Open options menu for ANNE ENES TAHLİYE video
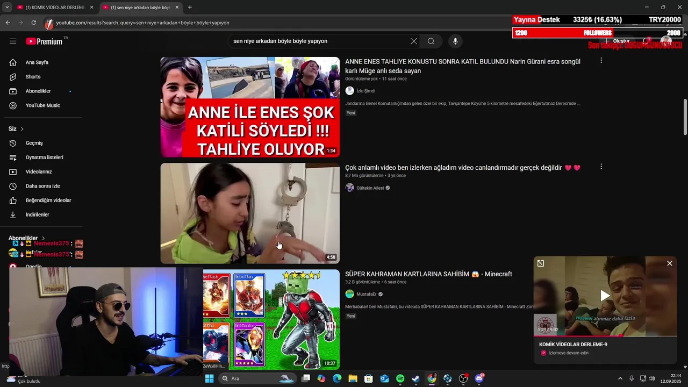Screen dimensions: 688x387 coord(601,61)
